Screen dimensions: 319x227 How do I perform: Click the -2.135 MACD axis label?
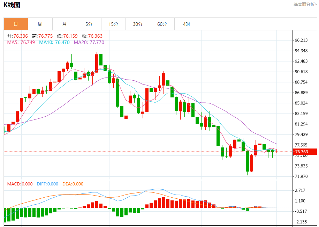point(300,222)
